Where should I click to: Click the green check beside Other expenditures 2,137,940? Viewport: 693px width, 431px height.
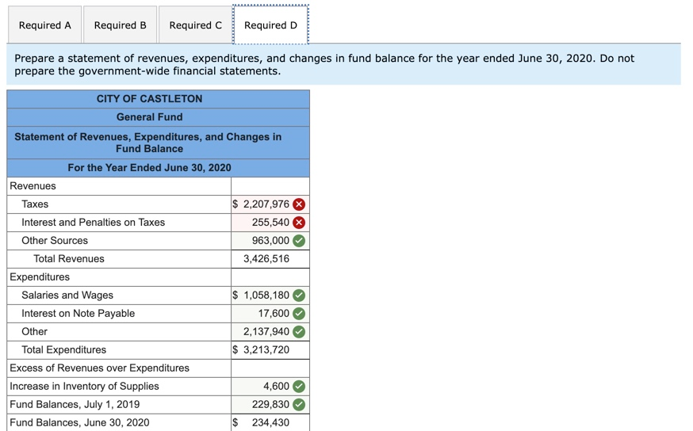click(299, 332)
